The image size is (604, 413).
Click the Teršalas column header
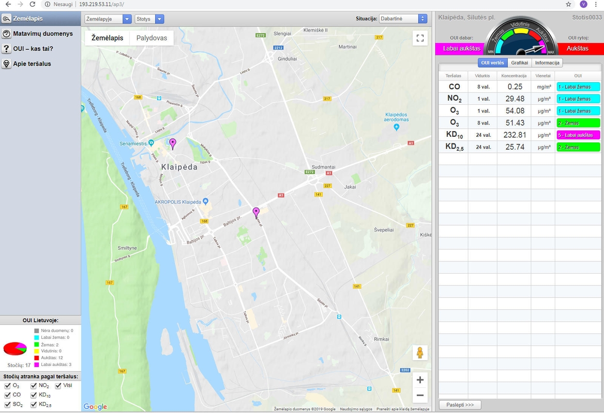pyautogui.click(x=454, y=76)
